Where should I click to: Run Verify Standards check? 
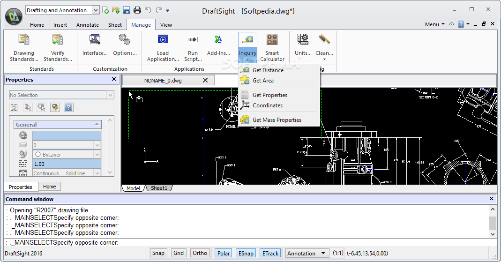[58, 47]
